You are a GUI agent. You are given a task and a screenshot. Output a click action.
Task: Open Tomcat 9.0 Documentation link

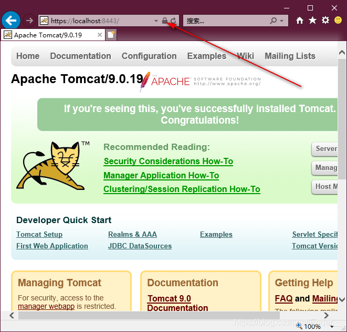coord(177,303)
